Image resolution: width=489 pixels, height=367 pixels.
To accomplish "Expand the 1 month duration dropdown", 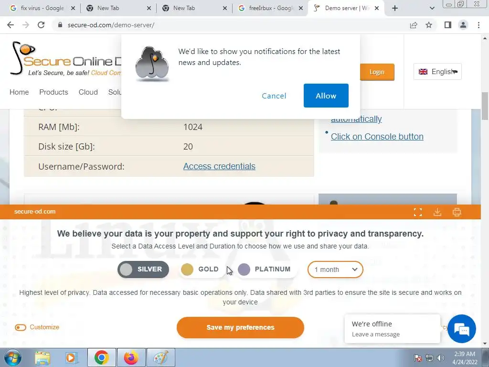I will pyautogui.click(x=335, y=270).
